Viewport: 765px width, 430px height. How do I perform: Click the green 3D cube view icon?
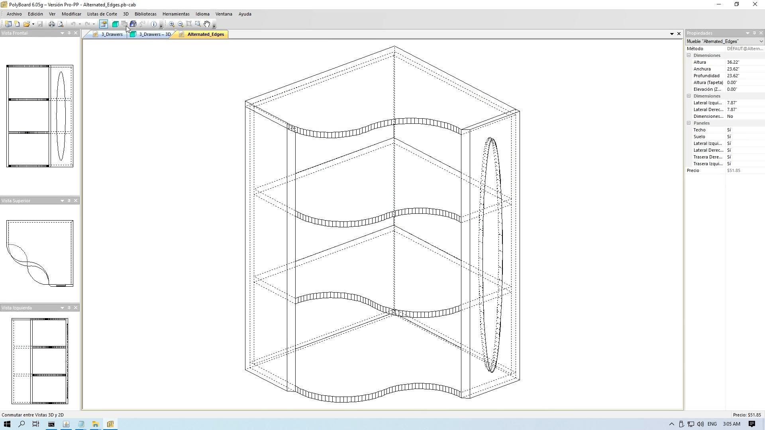115,24
